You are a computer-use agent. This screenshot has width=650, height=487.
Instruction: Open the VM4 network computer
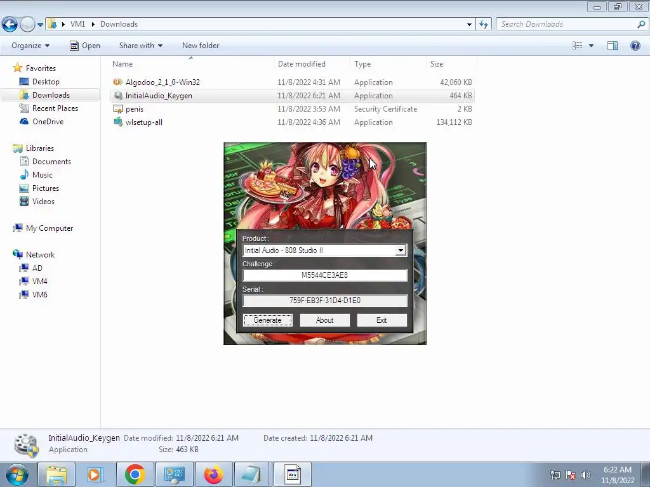click(x=40, y=281)
